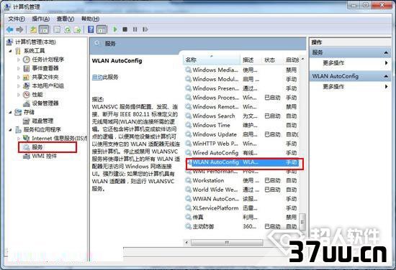The width and height of the screenshot is (396, 270).
Task: Collapse the 系统工具 tree node
Action: click(10, 51)
